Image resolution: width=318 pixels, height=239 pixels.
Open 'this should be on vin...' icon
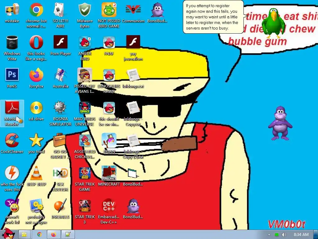109,113
